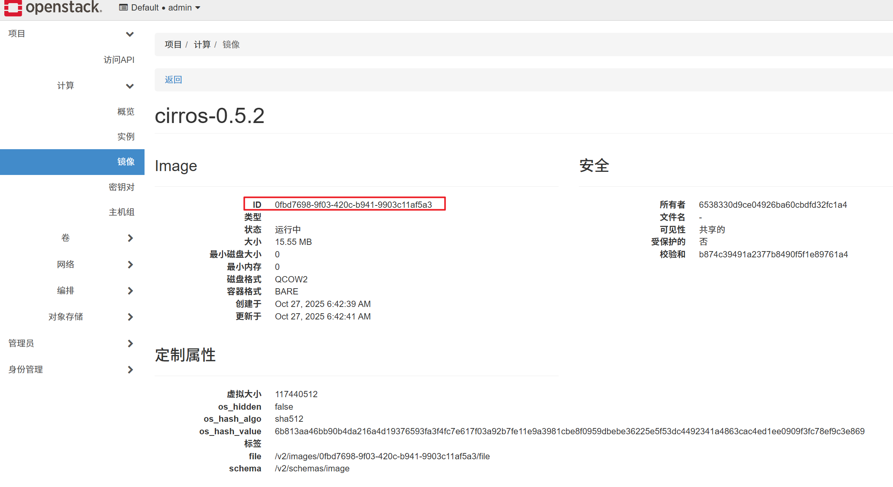Screen dimensions: 893x487
Task: Click the image ID value text
Action: click(353, 205)
